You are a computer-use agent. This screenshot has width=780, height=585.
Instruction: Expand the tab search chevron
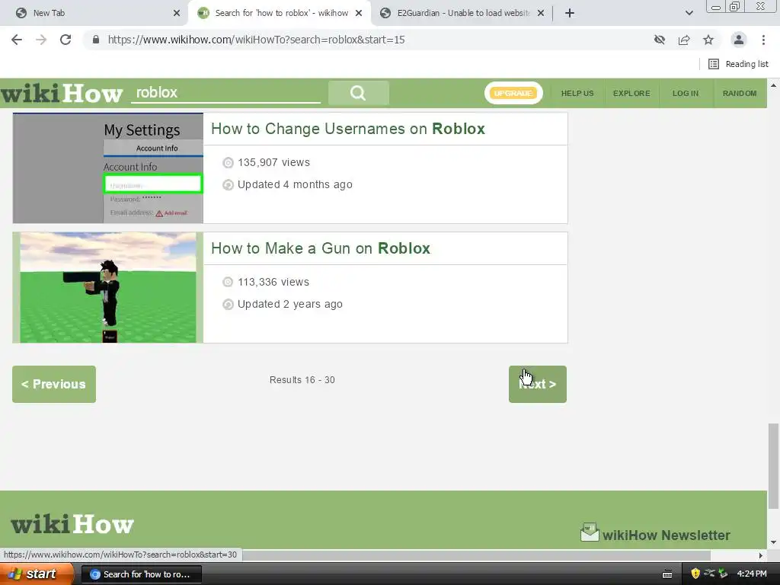[689, 13]
